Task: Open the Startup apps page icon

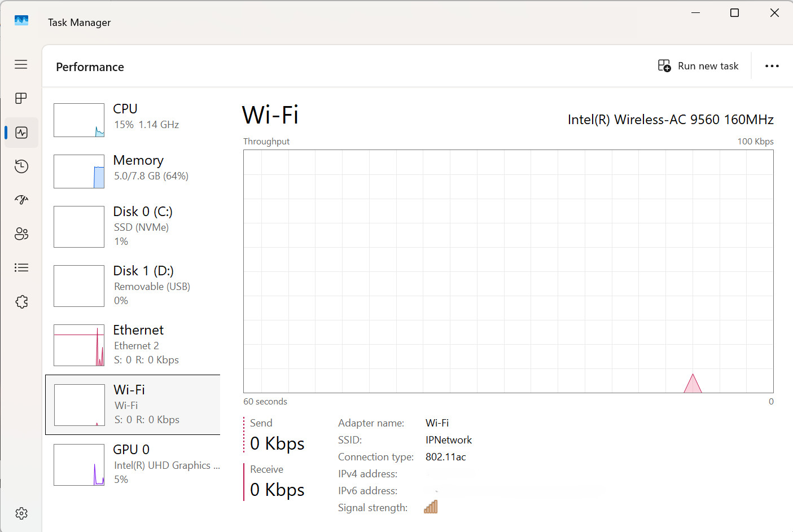Action: 21,200
